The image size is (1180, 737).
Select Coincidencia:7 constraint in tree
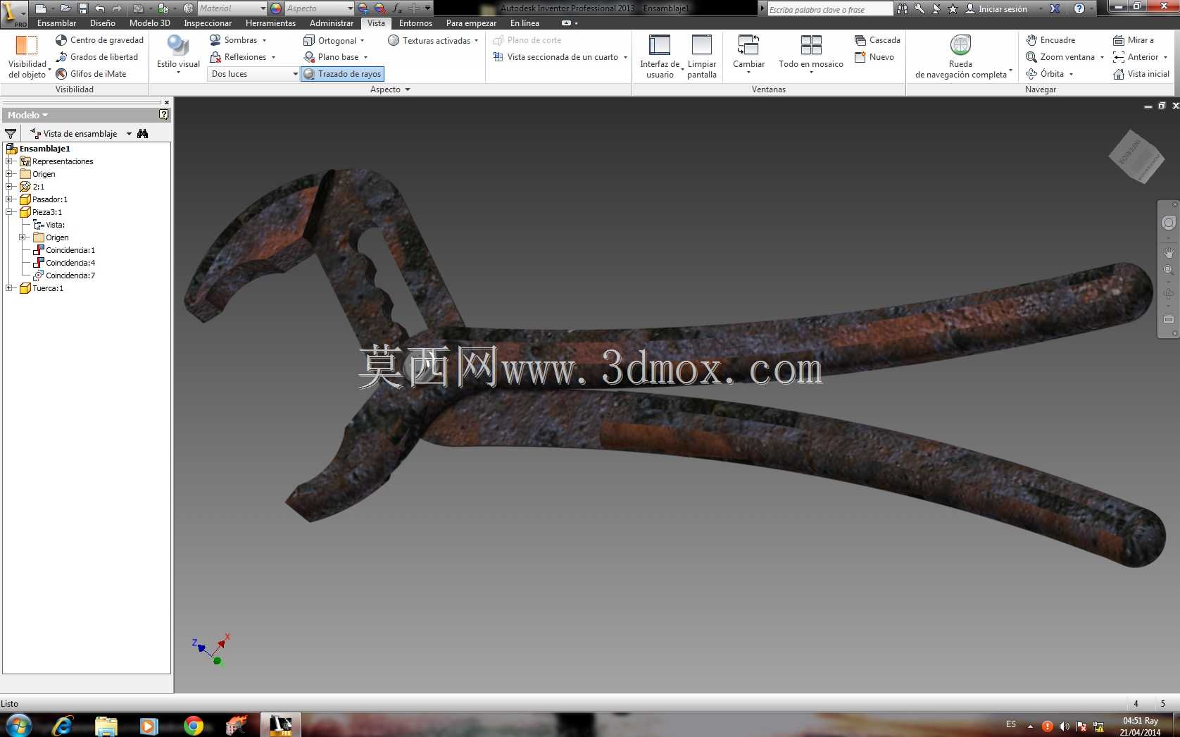[64, 275]
